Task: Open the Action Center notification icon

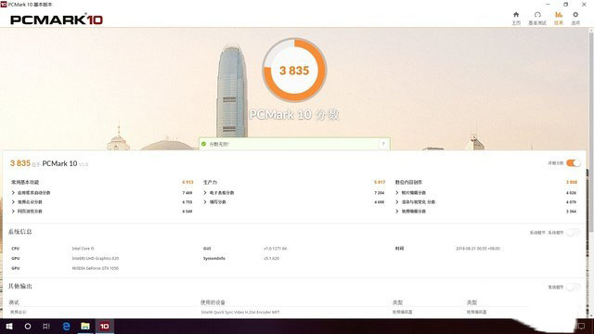Action: pos(581,326)
